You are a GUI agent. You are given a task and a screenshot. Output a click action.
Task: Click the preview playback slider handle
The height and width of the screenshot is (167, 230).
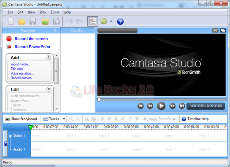pyautogui.click(x=99, y=99)
